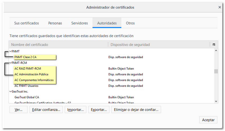The width and height of the screenshot is (225, 131).
Task: Collapse the FNMT-RCM tree group
Action: [x=10, y=63]
